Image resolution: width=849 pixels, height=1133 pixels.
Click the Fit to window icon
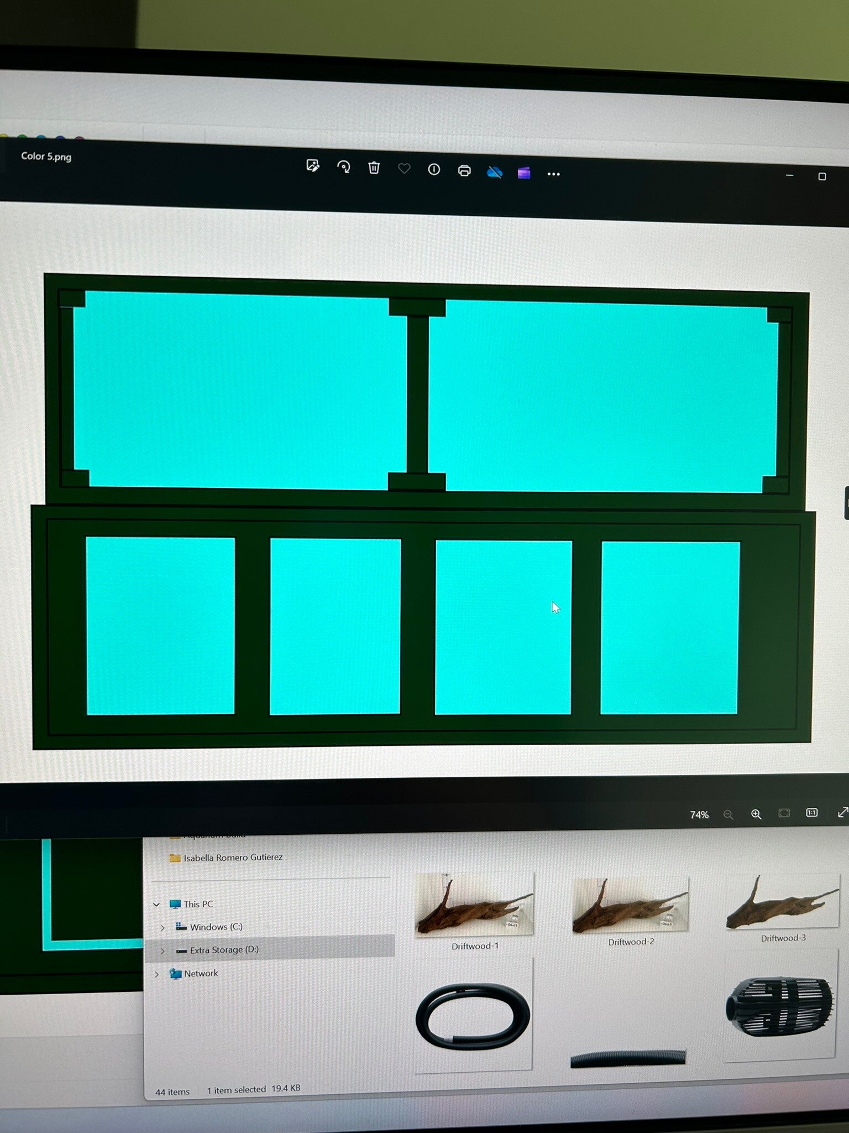(784, 813)
